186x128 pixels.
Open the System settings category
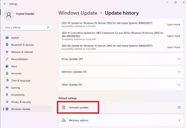pos(27,38)
